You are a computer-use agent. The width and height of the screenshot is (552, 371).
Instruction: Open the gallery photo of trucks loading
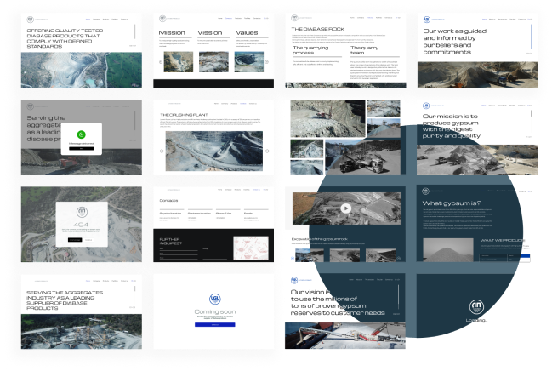click(x=362, y=157)
